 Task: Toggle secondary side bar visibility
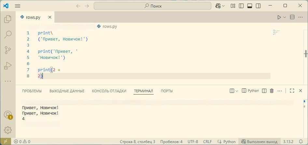258,6
